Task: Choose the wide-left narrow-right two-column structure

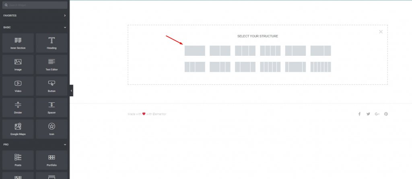Action: [321, 51]
